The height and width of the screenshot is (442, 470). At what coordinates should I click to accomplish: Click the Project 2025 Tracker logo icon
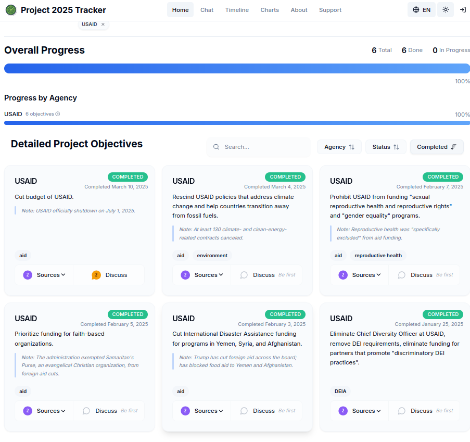point(11,10)
